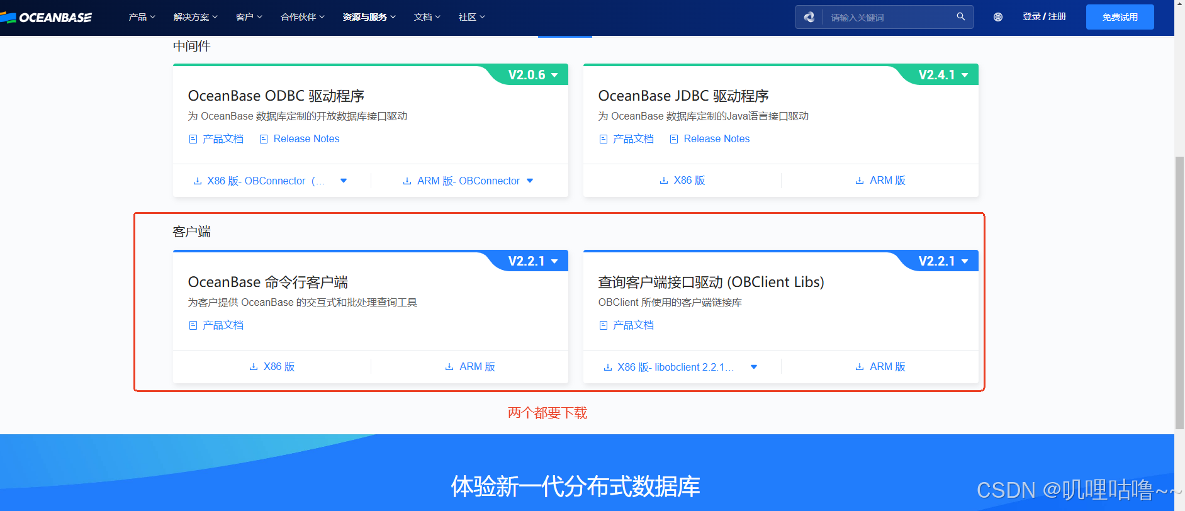Click the AI assistant icon in search box

click(809, 17)
